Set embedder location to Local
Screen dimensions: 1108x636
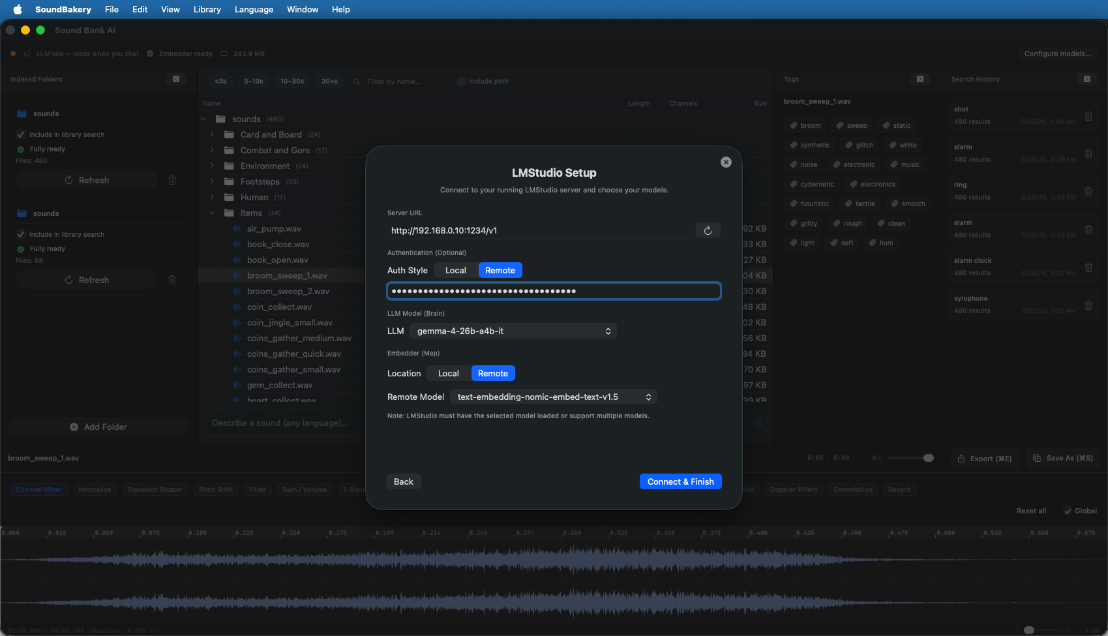(449, 373)
